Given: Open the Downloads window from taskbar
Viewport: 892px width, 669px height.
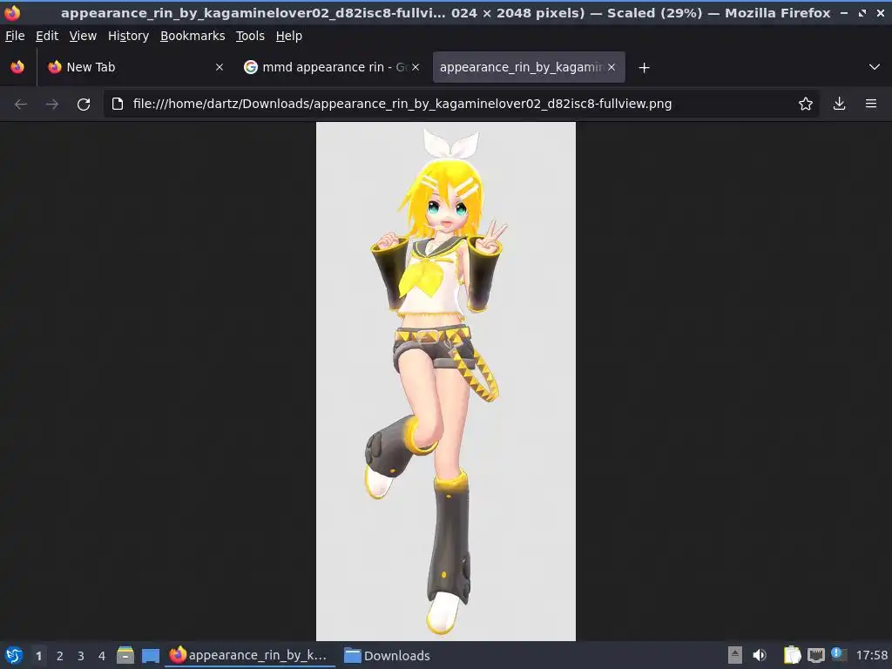Looking at the screenshot, I should (x=388, y=655).
